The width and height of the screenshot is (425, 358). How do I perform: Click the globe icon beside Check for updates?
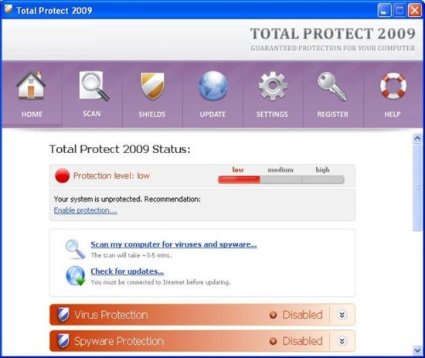[x=76, y=276]
